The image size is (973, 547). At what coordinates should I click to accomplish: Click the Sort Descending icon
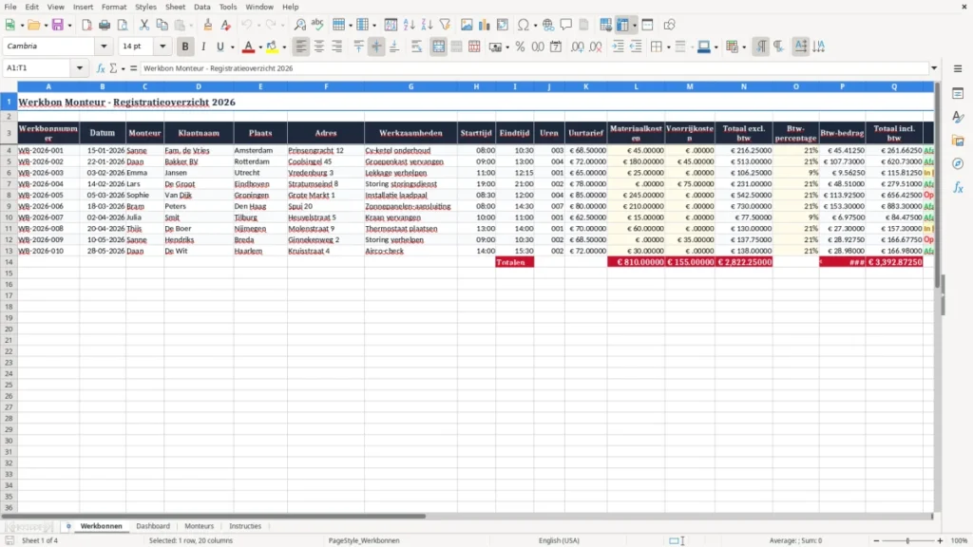pos(427,25)
